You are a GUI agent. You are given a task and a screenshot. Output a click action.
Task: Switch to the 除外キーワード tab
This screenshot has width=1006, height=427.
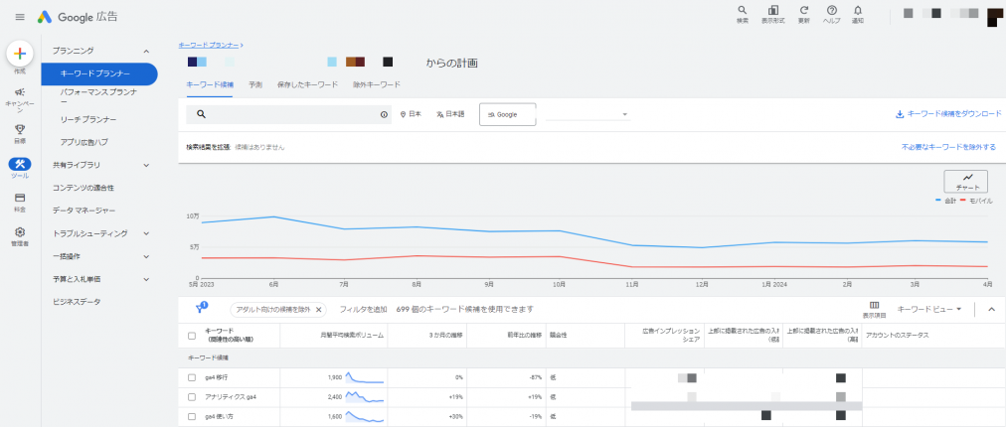click(377, 85)
